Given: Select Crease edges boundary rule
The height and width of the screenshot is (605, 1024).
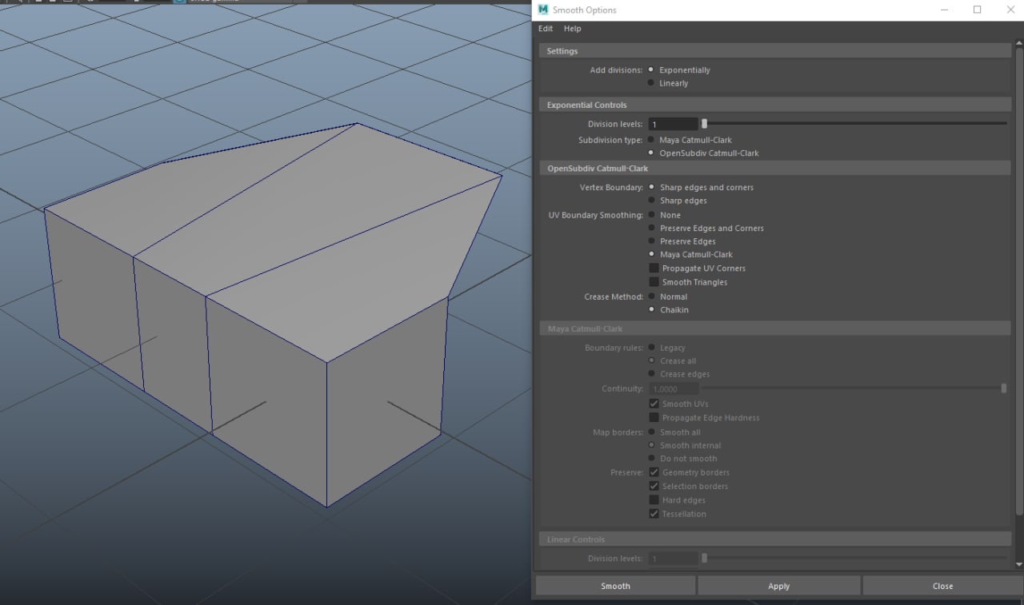Looking at the screenshot, I should [651, 373].
